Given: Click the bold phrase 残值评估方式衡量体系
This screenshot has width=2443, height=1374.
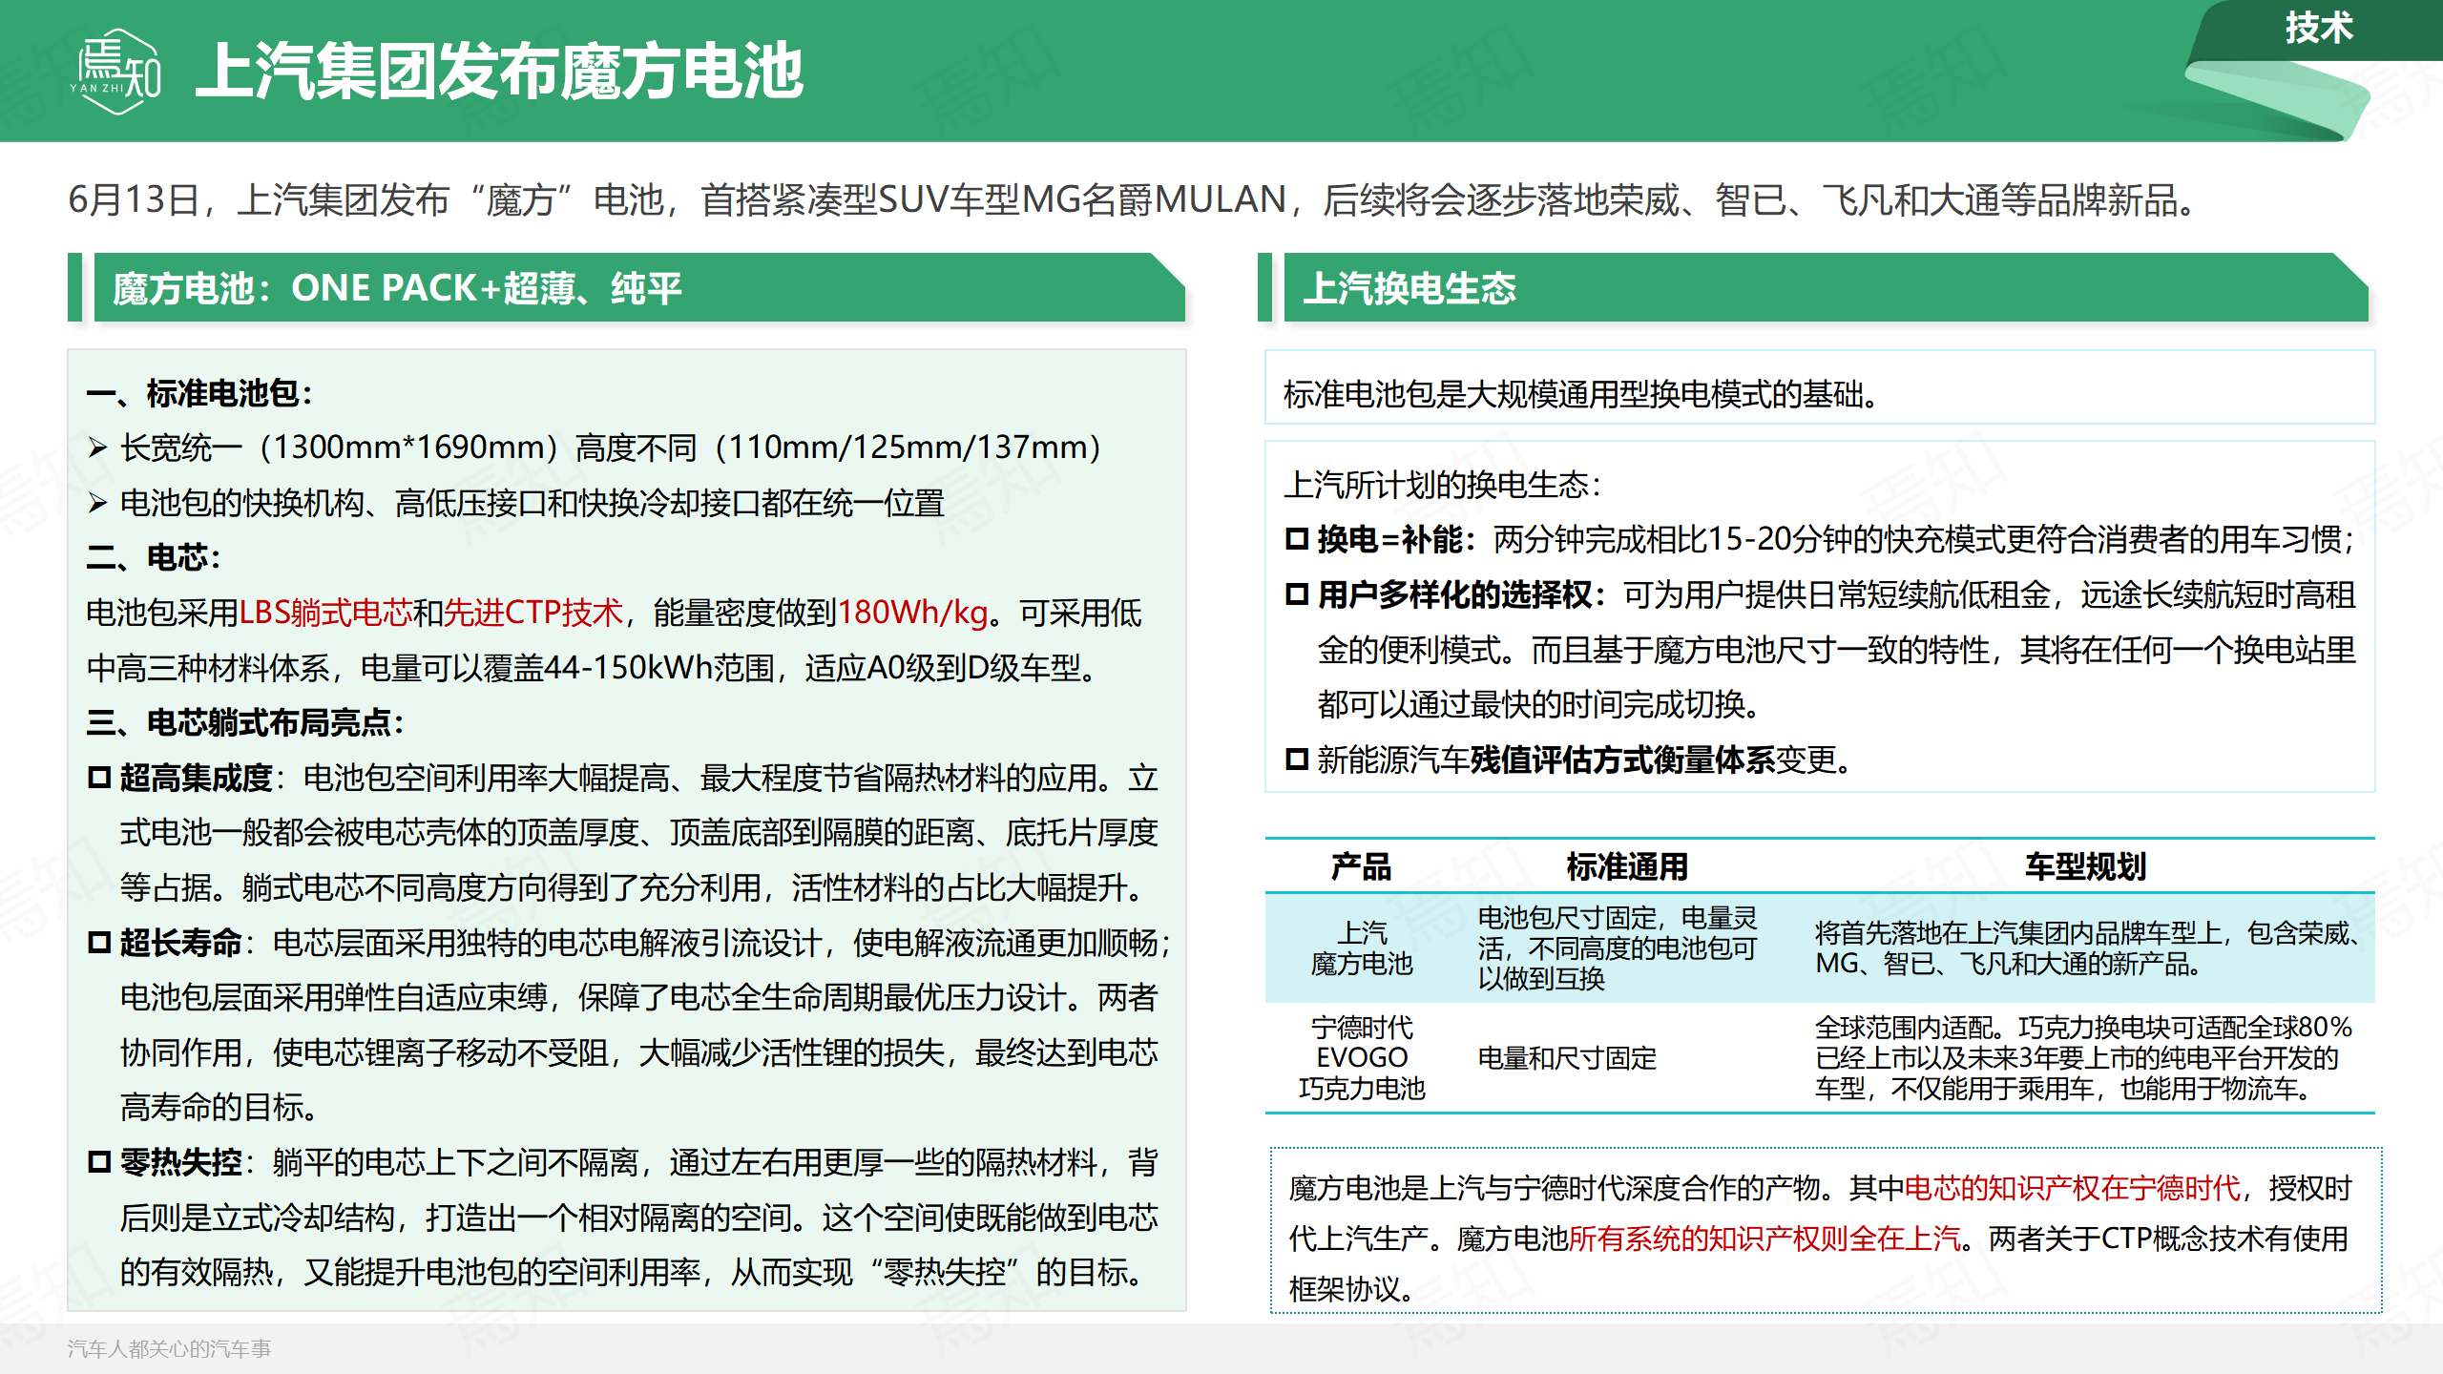Looking at the screenshot, I should (1623, 760).
